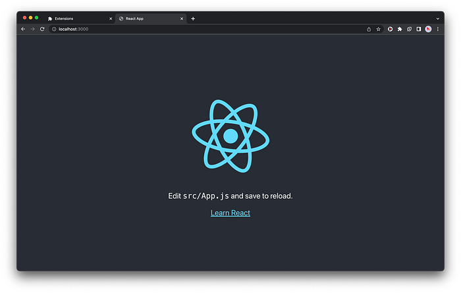This screenshot has width=461, height=293.
Task: Click the React atom logo
Action: tap(230, 136)
